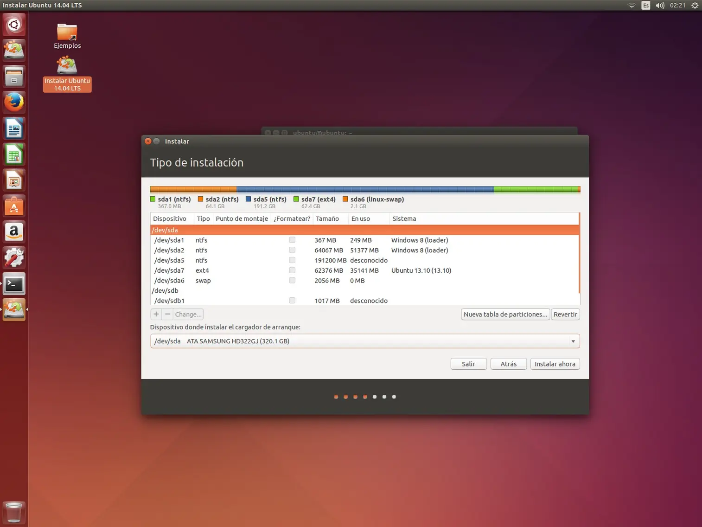This screenshot has width=702, height=527.
Task: Toggle format checkbox for /dev/sda2
Action: pyautogui.click(x=292, y=250)
